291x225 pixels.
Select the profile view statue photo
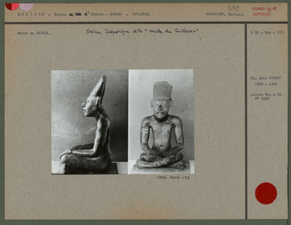(x=89, y=122)
